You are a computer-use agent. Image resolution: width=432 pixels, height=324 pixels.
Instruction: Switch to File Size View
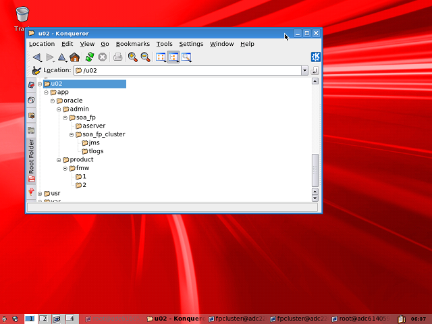(186, 57)
